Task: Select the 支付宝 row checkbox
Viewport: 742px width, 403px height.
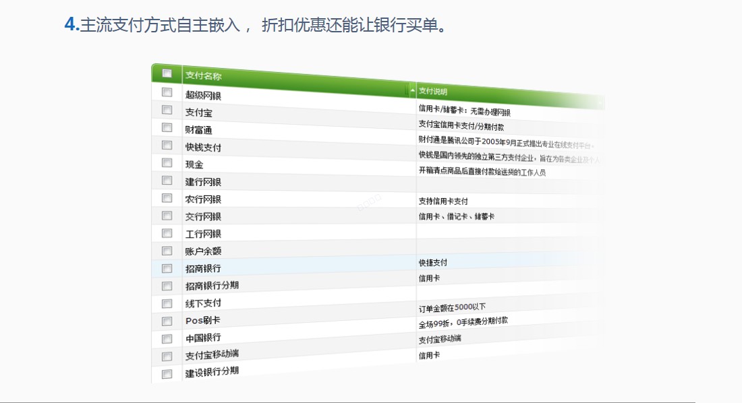Action: 167,110
